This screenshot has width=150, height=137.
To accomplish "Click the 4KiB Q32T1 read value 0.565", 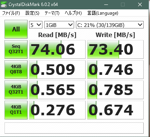I will 57,90.
